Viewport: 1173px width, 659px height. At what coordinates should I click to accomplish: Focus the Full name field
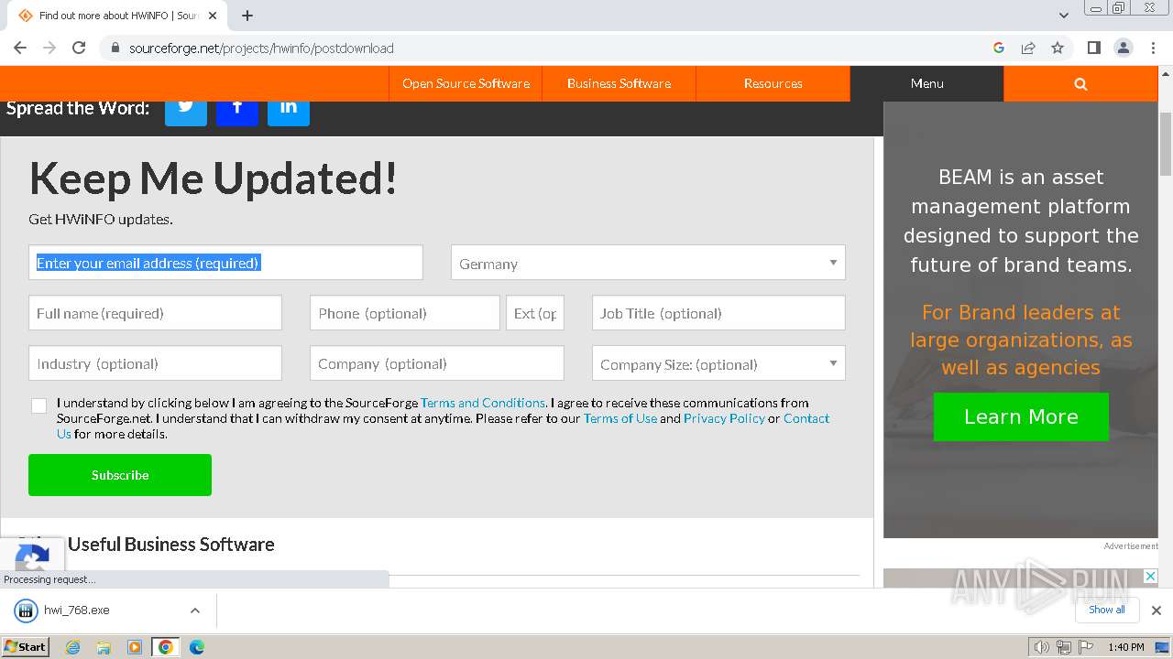[155, 313]
